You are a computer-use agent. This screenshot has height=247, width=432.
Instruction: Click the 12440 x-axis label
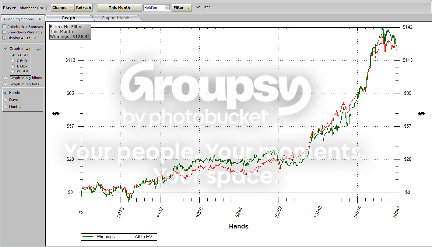pyautogui.click(x=318, y=212)
